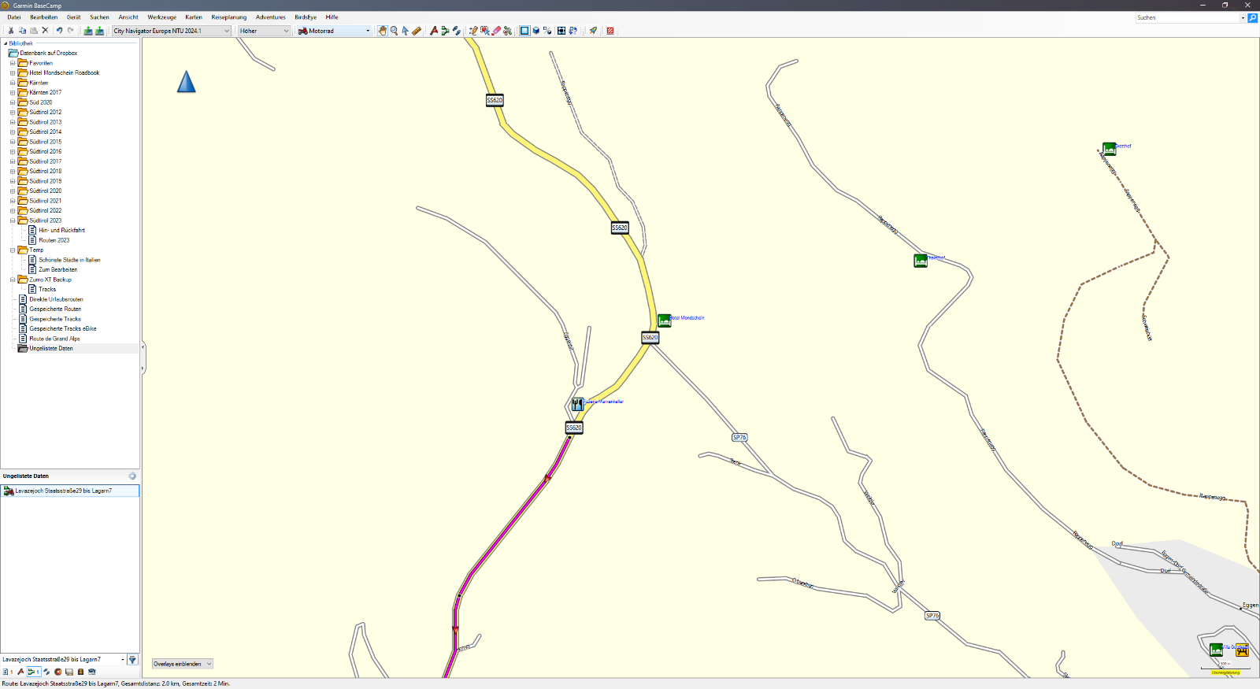
Task: Select the Zoom magnifier tool
Action: (x=394, y=31)
